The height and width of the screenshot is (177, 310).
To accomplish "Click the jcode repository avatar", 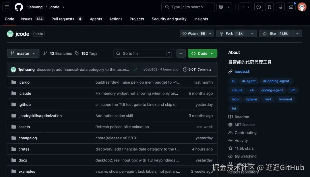I will (10, 34).
